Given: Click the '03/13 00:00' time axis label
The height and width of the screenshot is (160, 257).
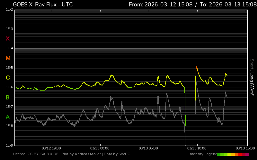Looking at the screenshot, I should coord(100,148).
